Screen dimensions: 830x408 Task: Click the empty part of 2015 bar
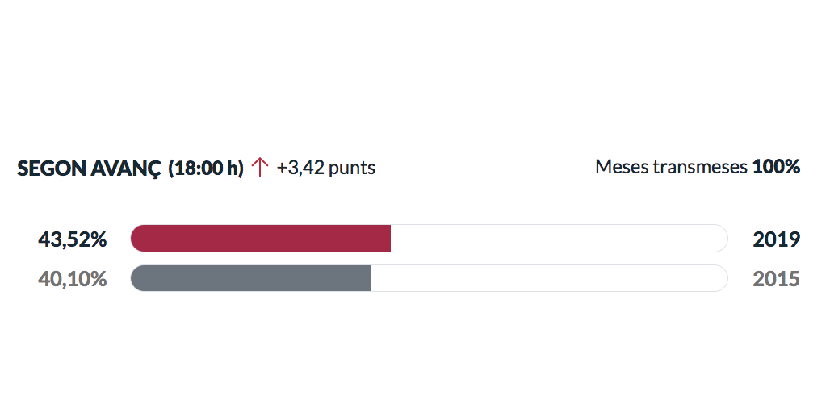coord(549,278)
